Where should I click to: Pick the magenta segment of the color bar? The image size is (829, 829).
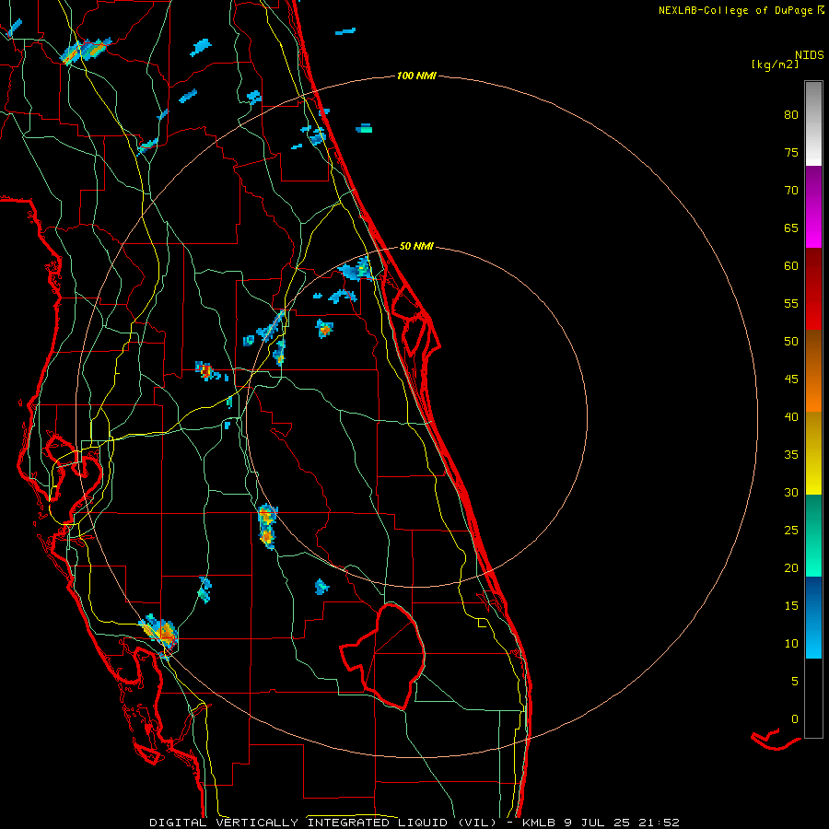(x=813, y=206)
